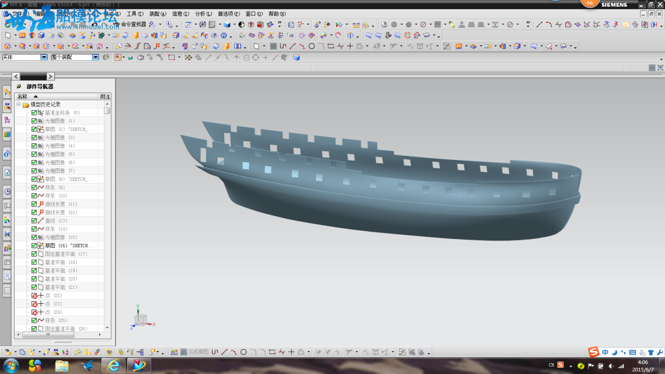Enable the suppressed 点 (22) checkbox
Image resolution: width=665 pixels, height=374 pixels.
click(x=34, y=296)
